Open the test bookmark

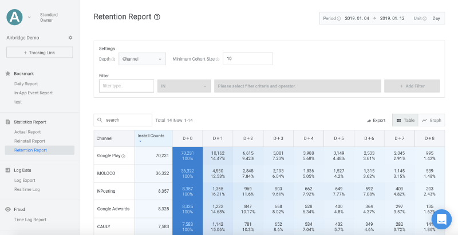click(18, 102)
